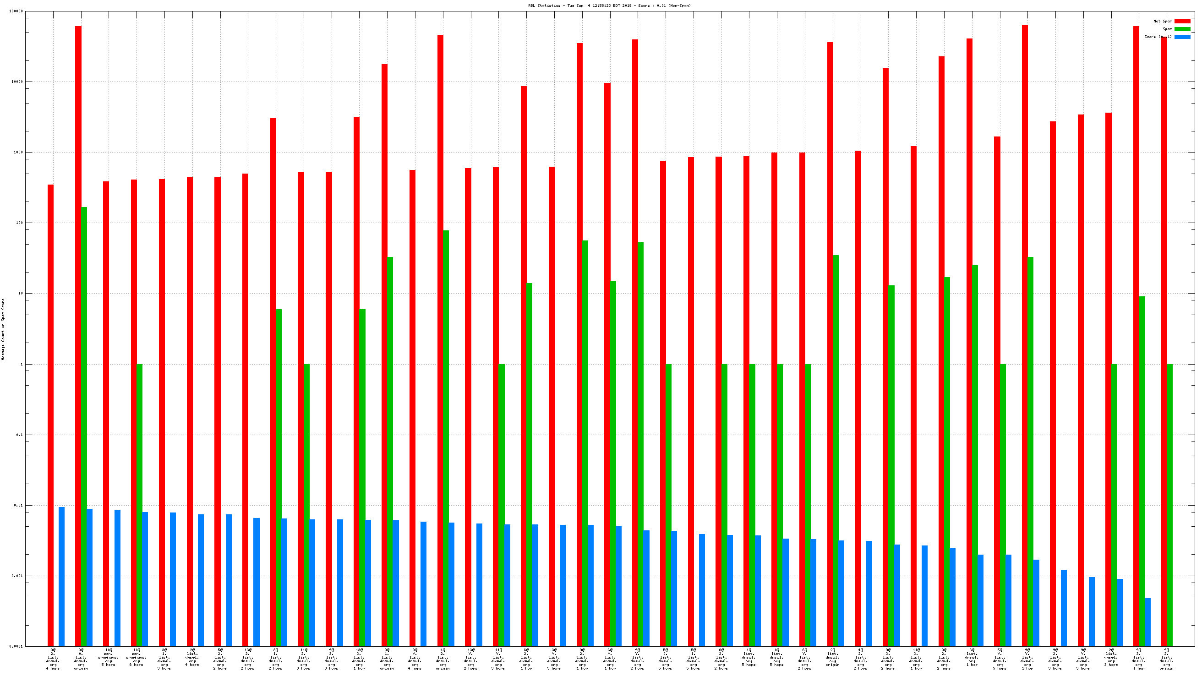The image size is (1202, 676).
Task: Click the green Spam legend swatch
Action: click(x=1182, y=29)
